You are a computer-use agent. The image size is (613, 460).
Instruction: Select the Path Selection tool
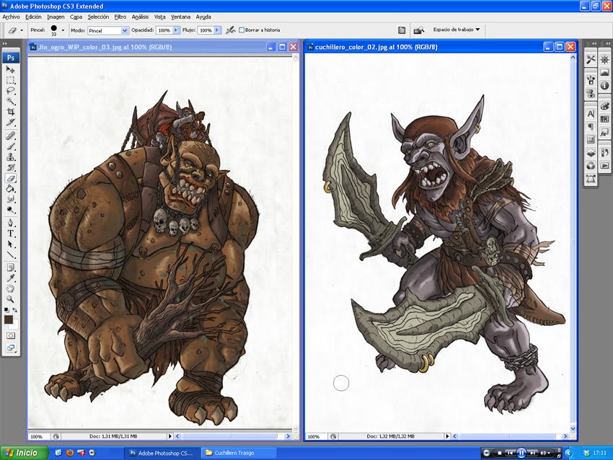click(11, 244)
